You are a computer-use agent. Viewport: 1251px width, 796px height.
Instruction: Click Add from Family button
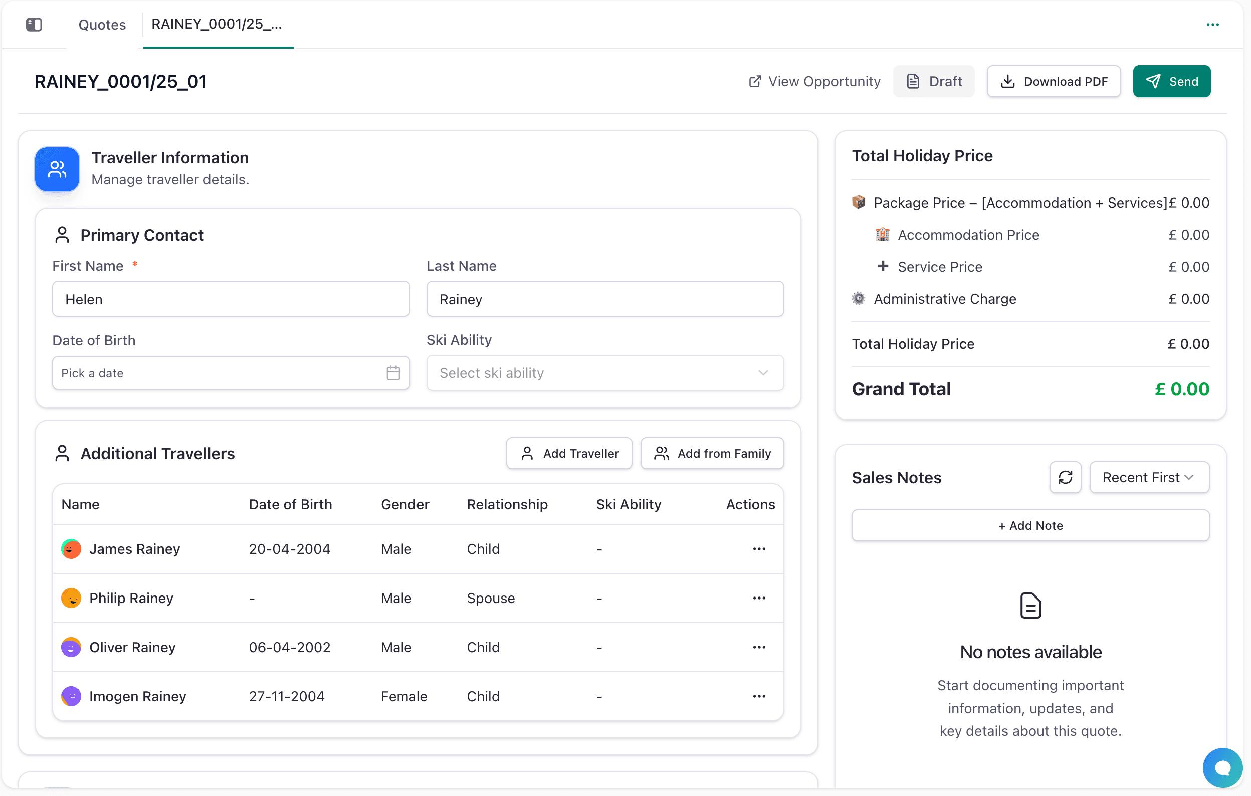[x=712, y=453]
